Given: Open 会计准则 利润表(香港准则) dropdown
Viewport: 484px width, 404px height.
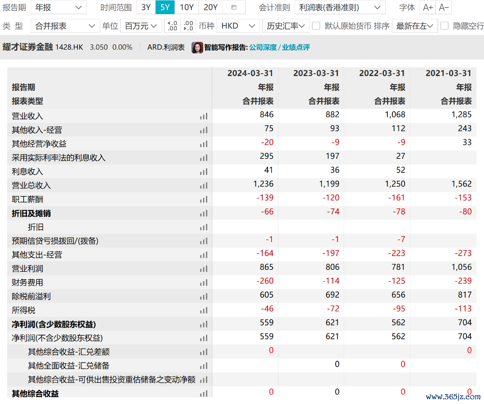Looking at the screenshot, I should [340, 8].
